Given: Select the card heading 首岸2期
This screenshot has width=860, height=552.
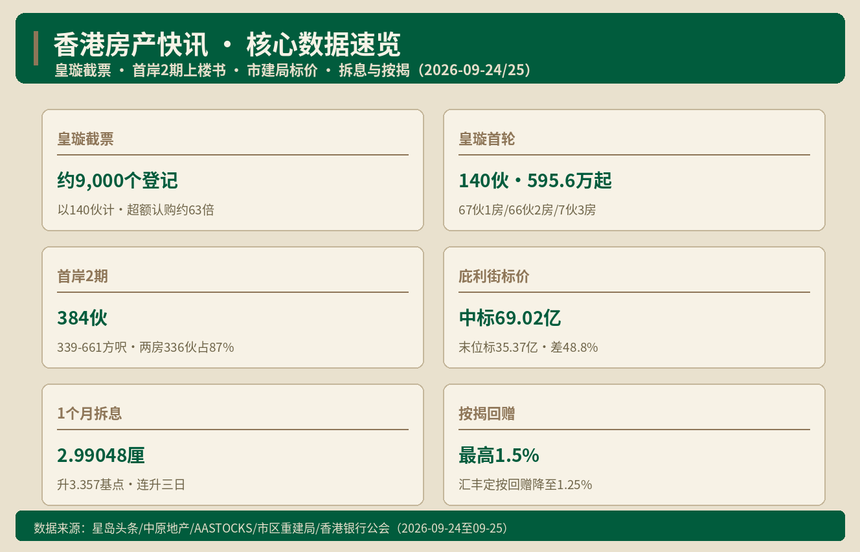Looking at the screenshot, I should click(x=82, y=276).
